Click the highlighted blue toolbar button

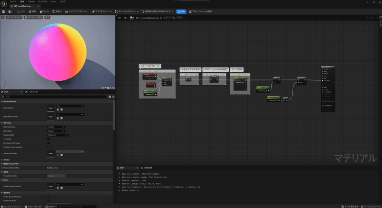(181, 11)
